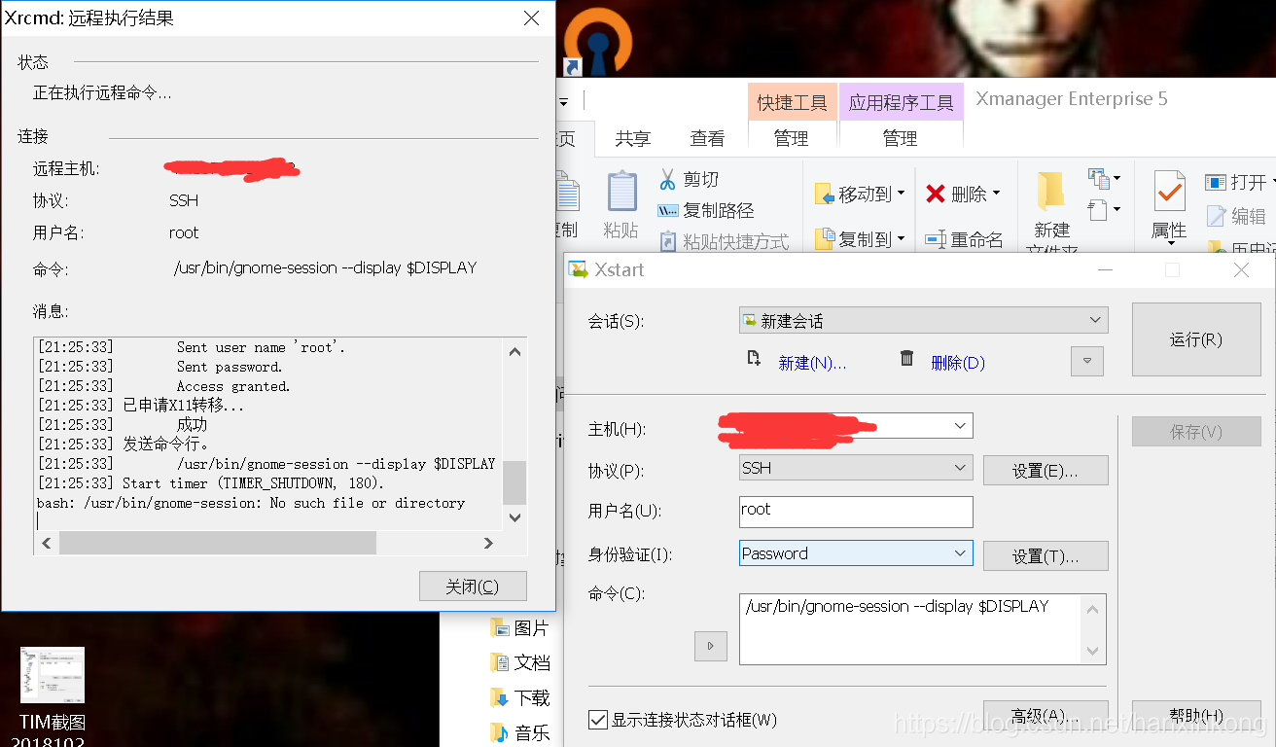Click the TIM截图 desktop file thumbnail
This screenshot has height=747, width=1276.
click(53, 675)
